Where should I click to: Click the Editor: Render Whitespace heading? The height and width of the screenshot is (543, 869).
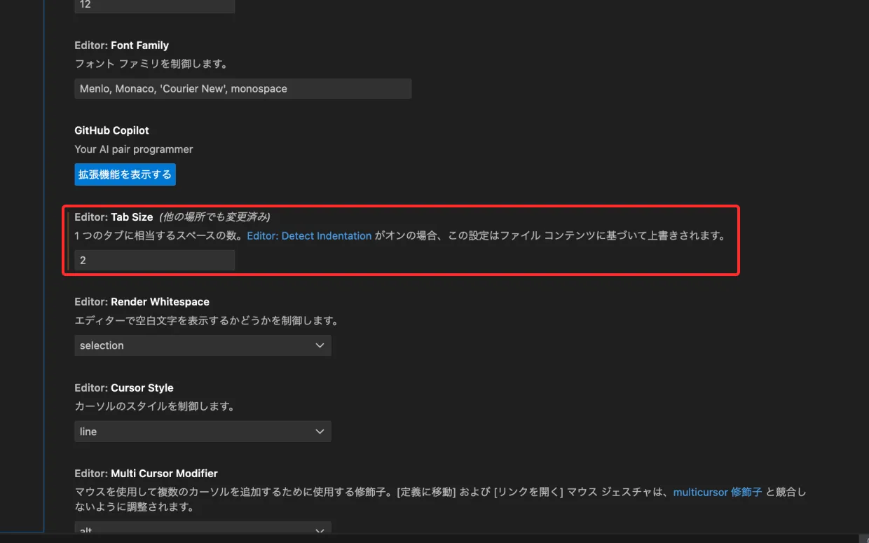point(142,302)
